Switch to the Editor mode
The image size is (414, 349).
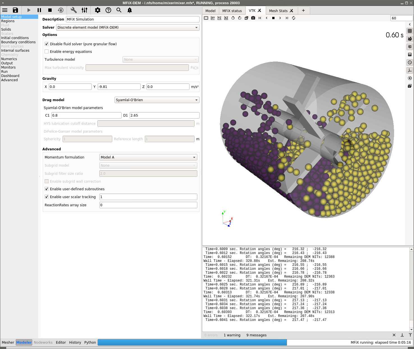point(61,342)
